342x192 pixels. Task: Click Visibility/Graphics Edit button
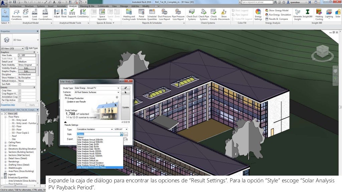(x=27, y=68)
